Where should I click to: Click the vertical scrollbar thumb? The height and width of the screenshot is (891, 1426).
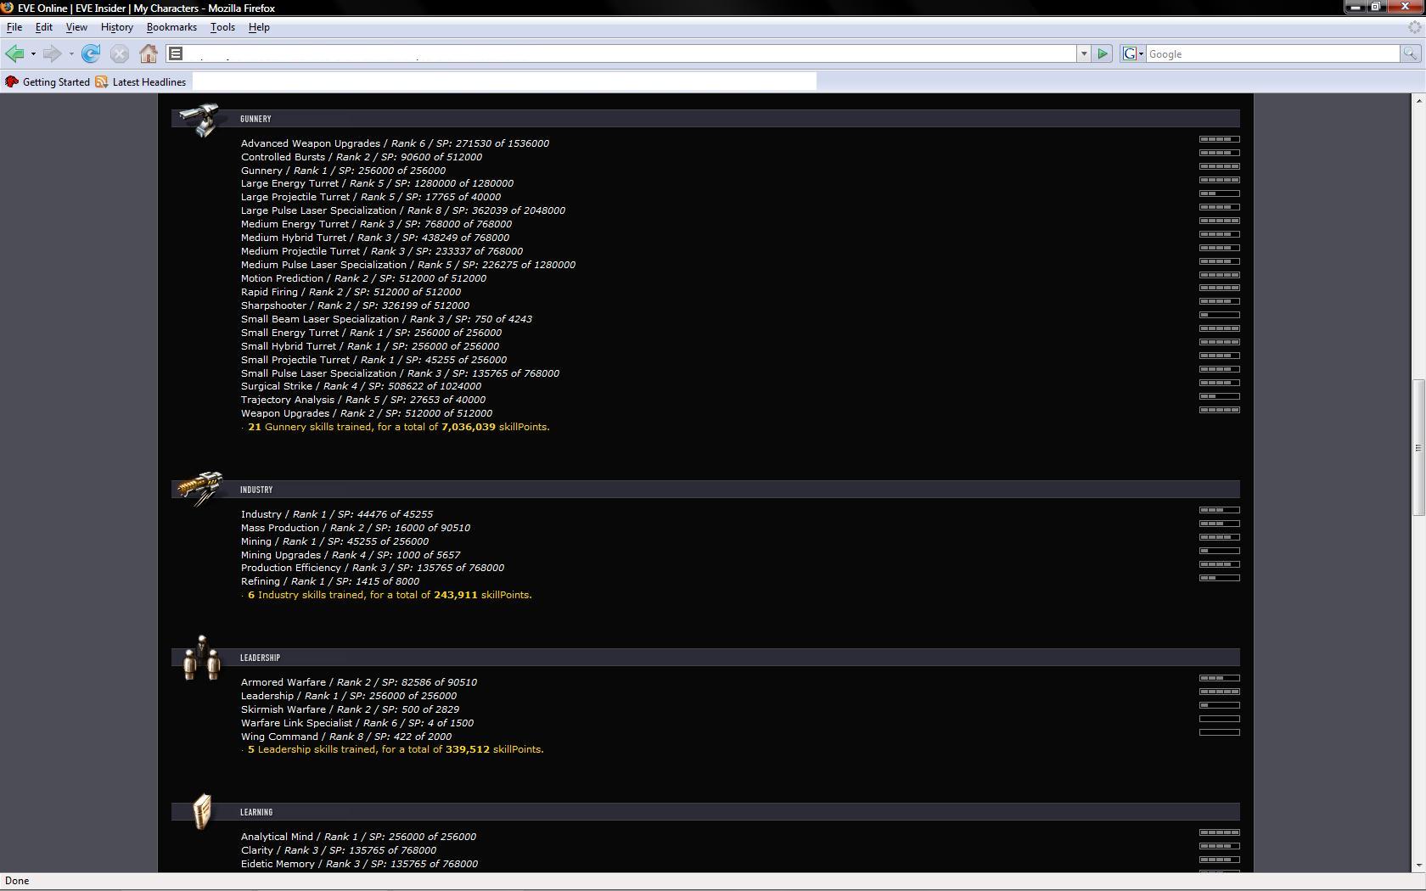1418,447
